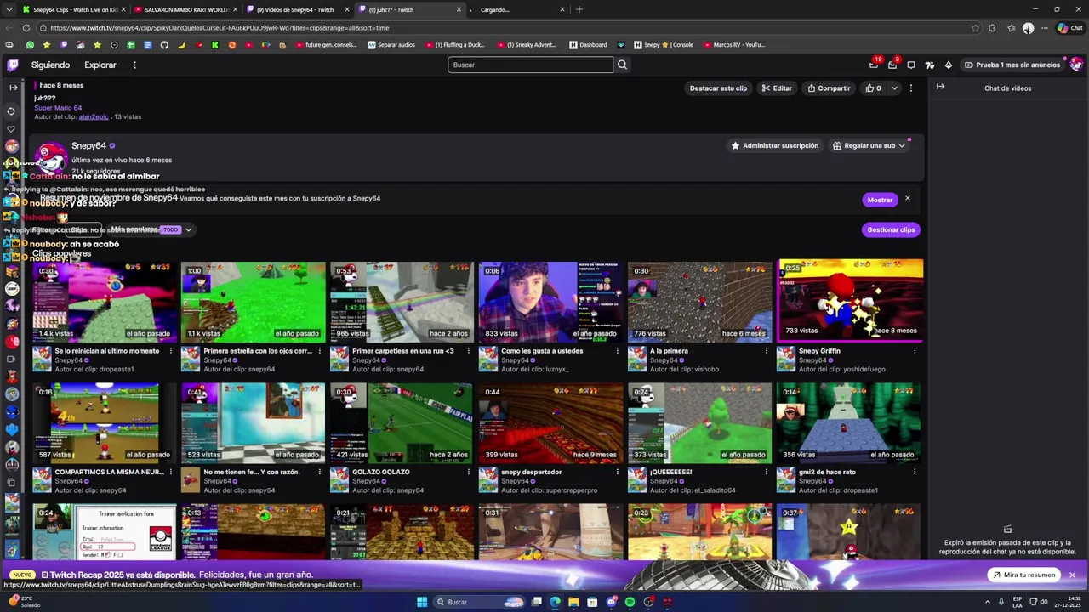
Task: Click in the Windows taskbar Buscar box
Action: (481, 602)
